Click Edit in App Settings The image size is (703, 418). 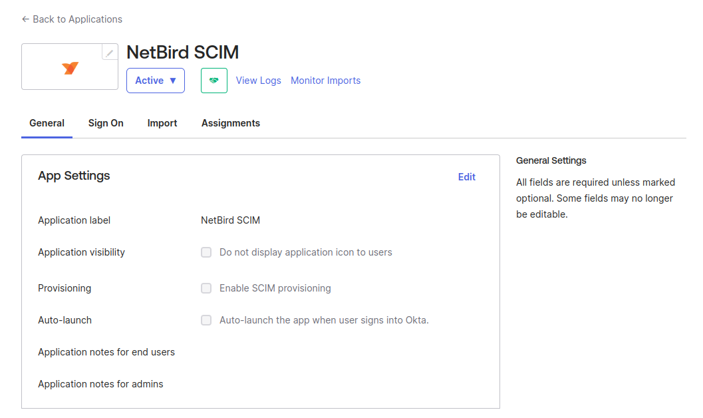point(466,177)
